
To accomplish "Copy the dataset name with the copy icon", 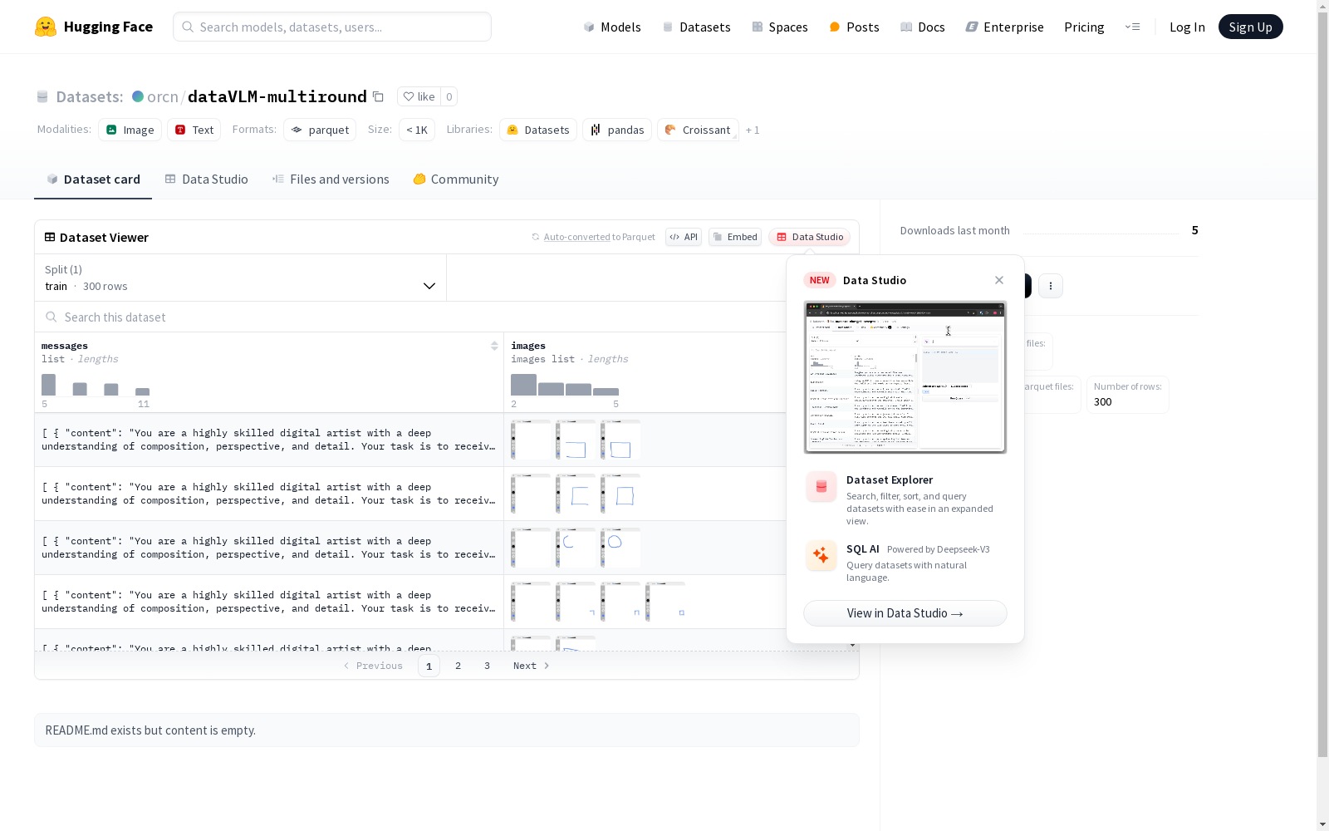I will coord(378,96).
